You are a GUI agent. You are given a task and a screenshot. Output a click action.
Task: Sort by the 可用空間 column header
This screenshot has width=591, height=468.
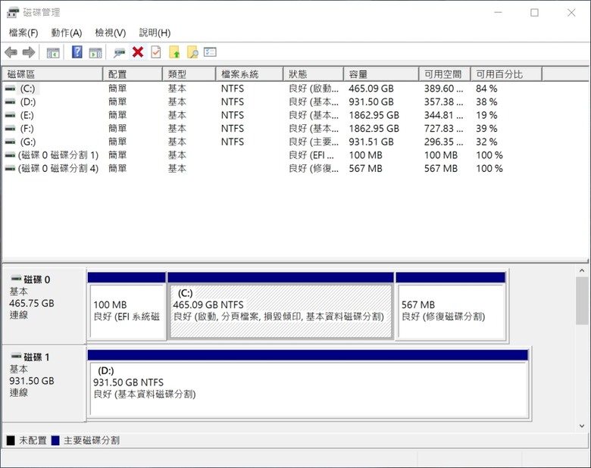click(445, 74)
